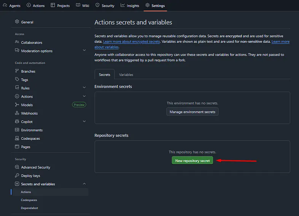Click the Moderation options comment icon
This screenshot has width=299, height=216.
point(17,50)
